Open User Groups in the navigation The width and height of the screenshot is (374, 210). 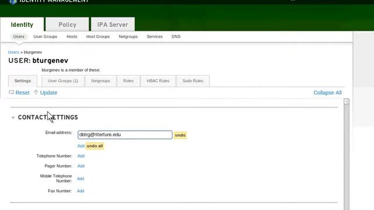tap(46, 36)
